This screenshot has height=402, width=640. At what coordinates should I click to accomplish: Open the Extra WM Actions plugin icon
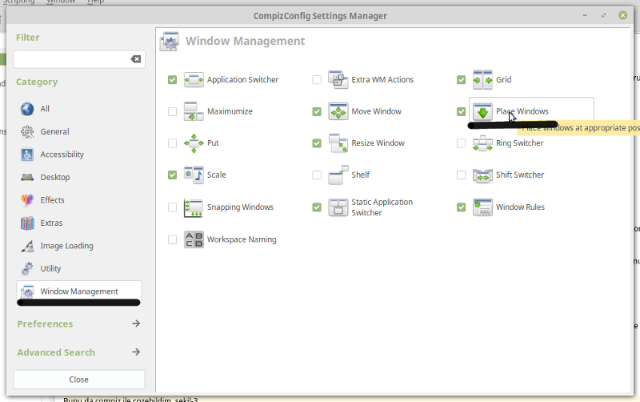pos(338,79)
